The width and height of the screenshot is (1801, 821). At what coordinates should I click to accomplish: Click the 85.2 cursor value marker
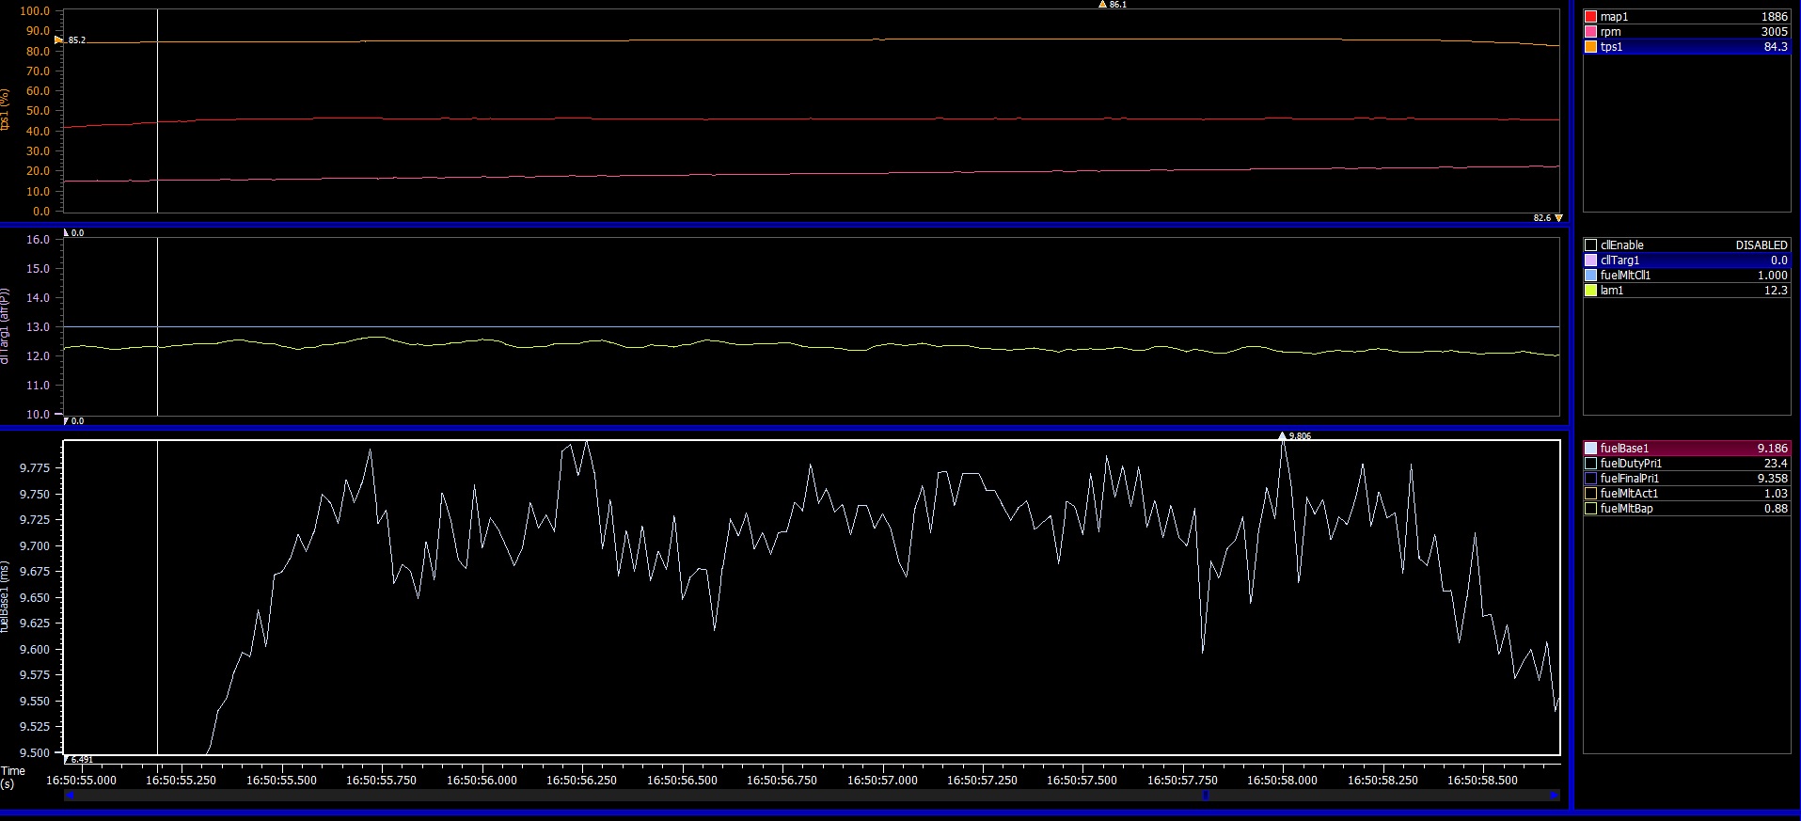(59, 40)
